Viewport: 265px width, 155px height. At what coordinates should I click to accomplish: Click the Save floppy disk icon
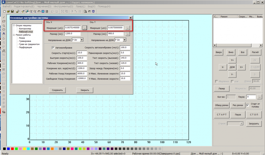click(x=12, y=11)
